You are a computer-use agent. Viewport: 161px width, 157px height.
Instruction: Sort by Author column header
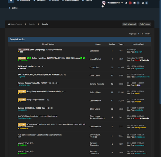coord(52,44)
